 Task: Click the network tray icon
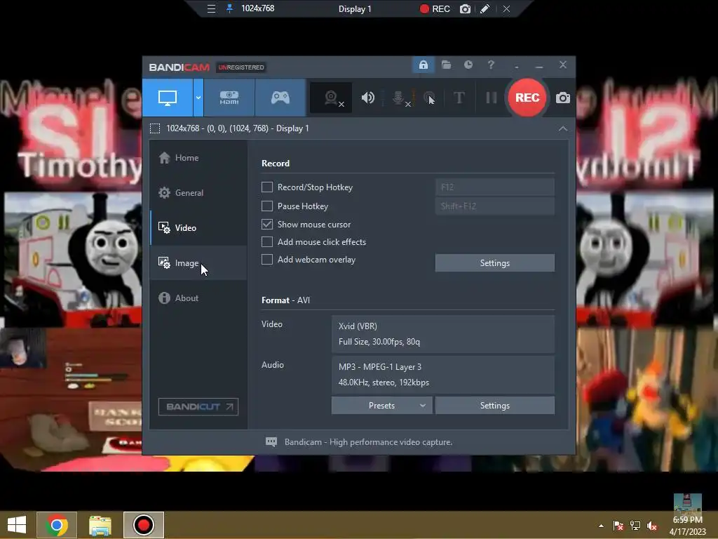click(635, 526)
